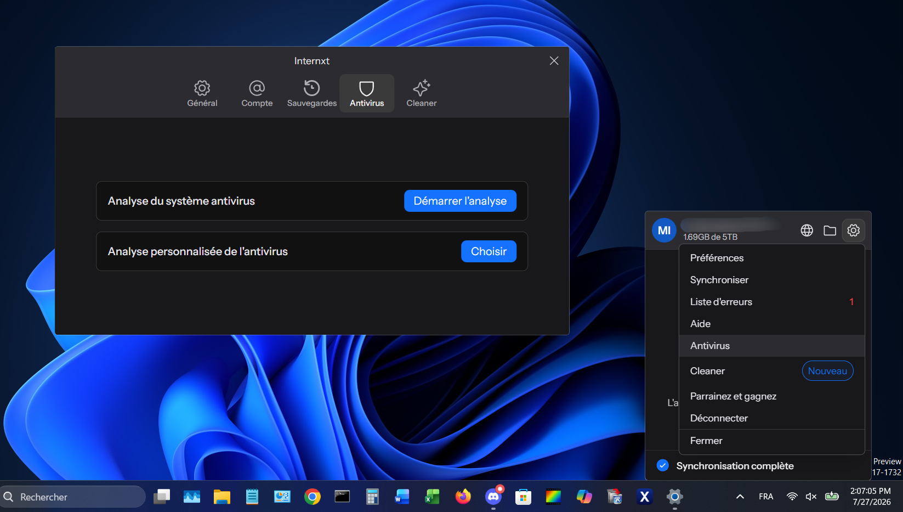Screen dimensions: 903x512
Task: Click the FRA language indicator
Action: [x=766, y=497]
